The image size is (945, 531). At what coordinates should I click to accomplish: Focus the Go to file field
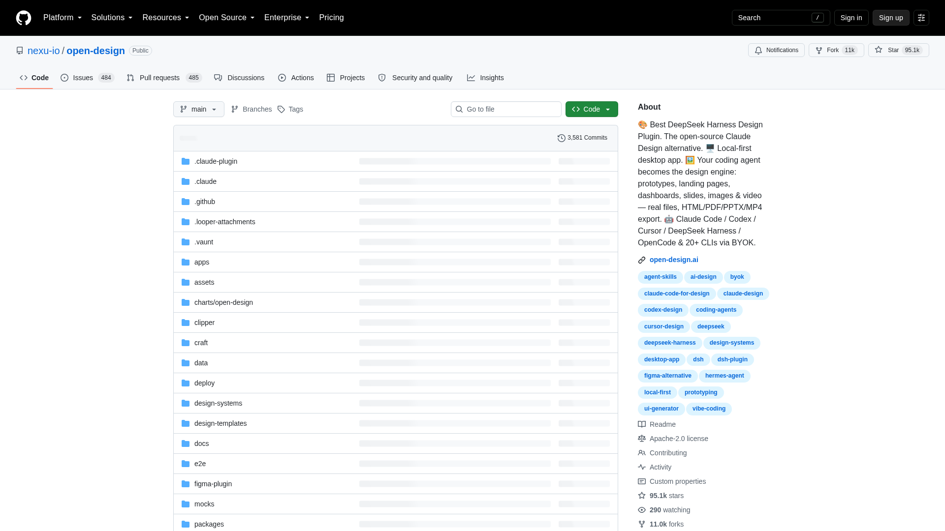pos(506,109)
